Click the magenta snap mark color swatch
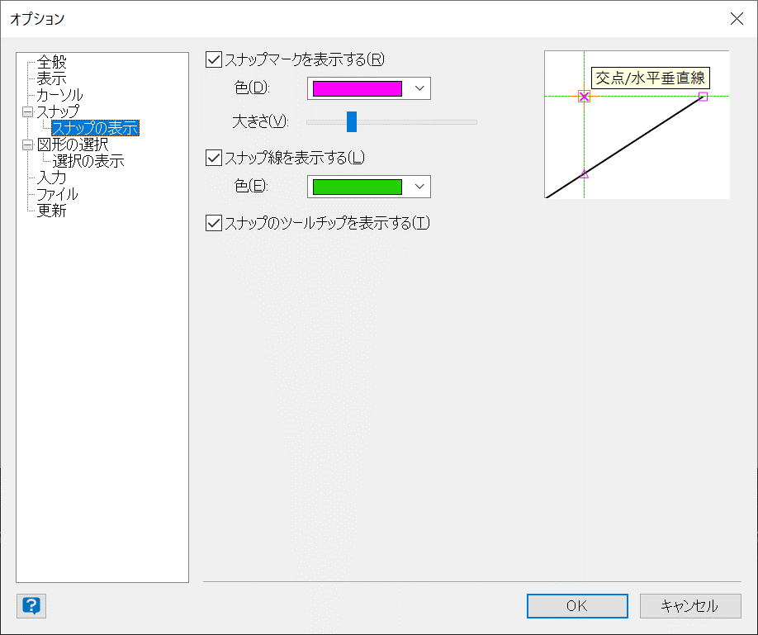The width and height of the screenshot is (758, 635). (358, 88)
